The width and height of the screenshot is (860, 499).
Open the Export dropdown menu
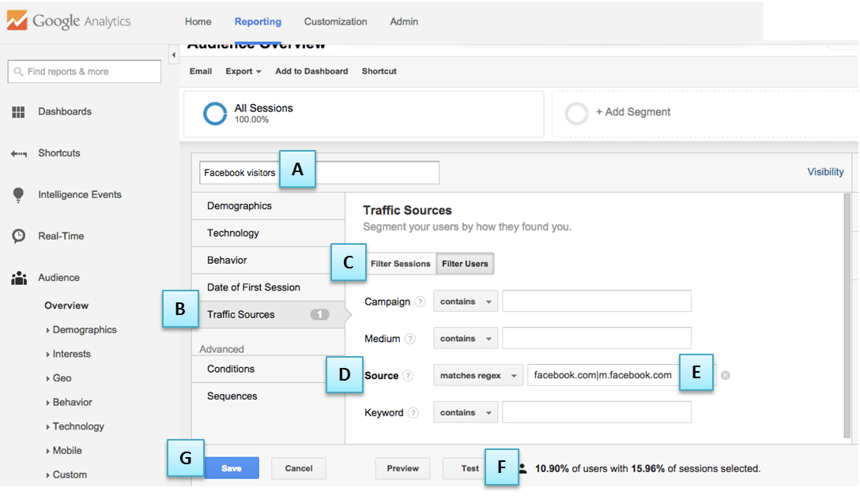[243, 71]
